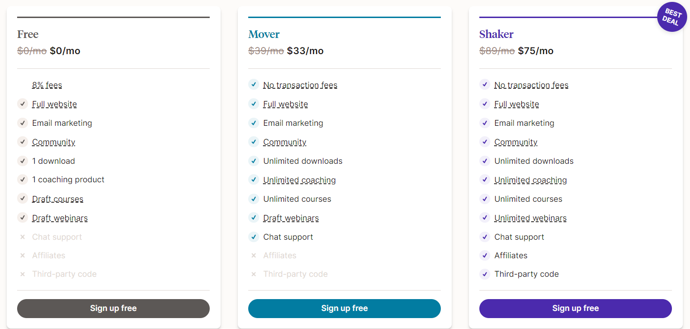This screenshot has height=329, width=690.
Task: Click the Draft courses link in Free plan
Action: [58, 199]
